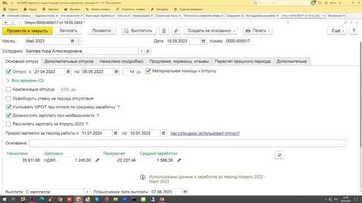Image resolution: width=362 pixels, height=203 pixels.
Task: Open Chrome from taskbar
Action: (x=60, y=199)
